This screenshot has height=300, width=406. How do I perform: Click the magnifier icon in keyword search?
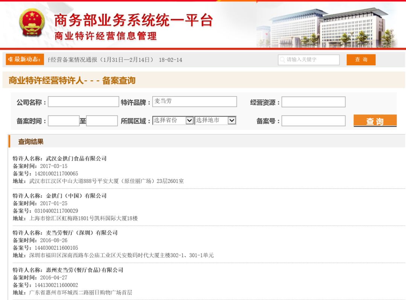pyautogui.click(x=282, y=60)
